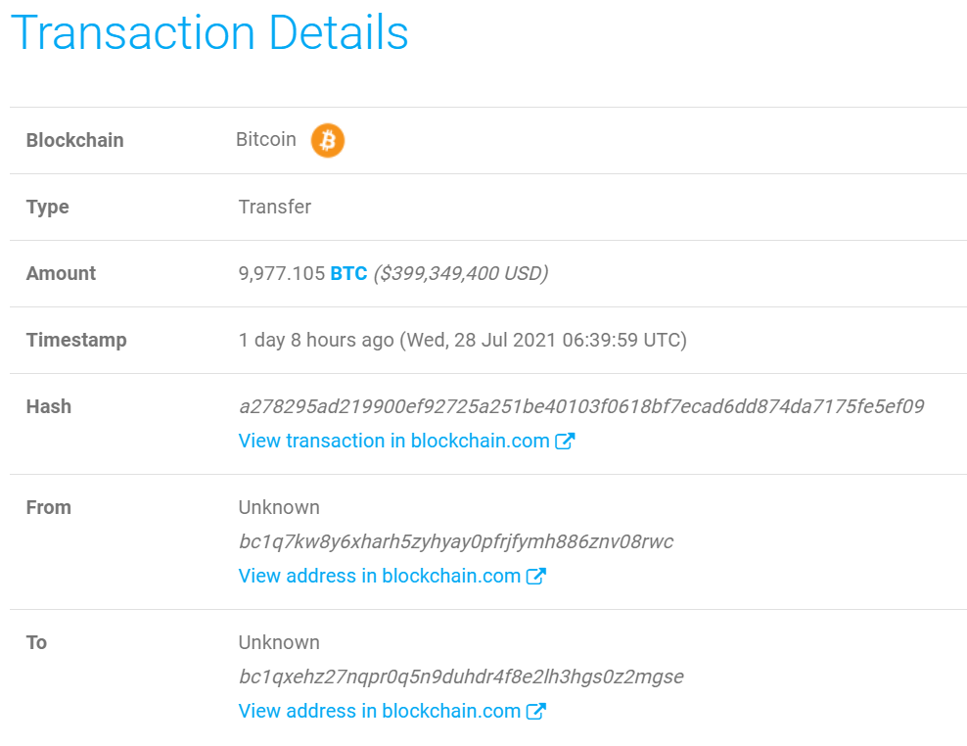The width and height of the screenshot is (967, 746).
Task: Click the Unknown label in From row
Action: 279,507
